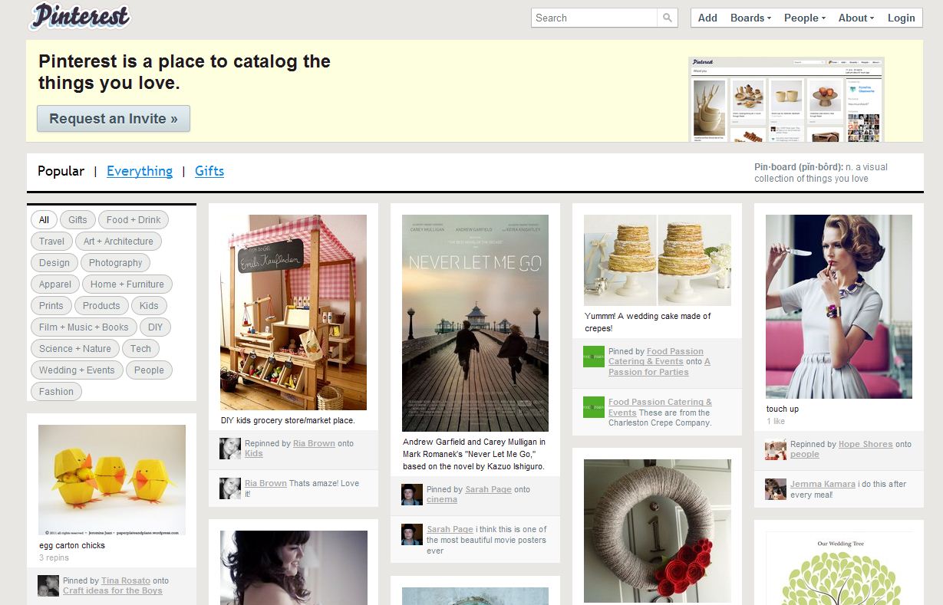Expand the About dropdown
Screen dimensions: 943x605
click(856, 18)
